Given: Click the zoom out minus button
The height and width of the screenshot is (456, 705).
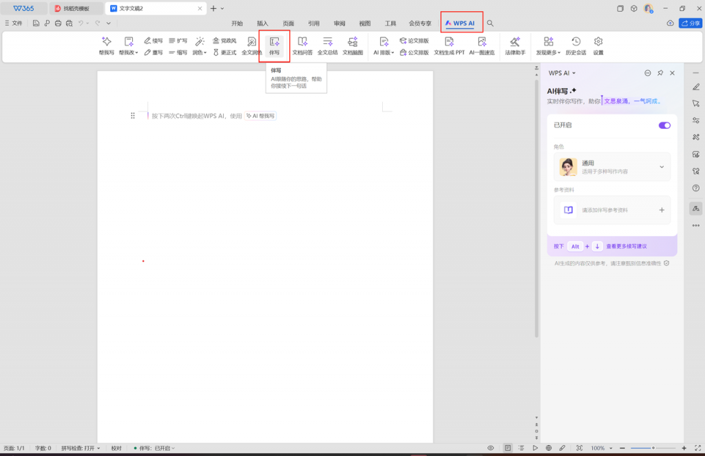Looking at the screenshot, I should (622, 448).
